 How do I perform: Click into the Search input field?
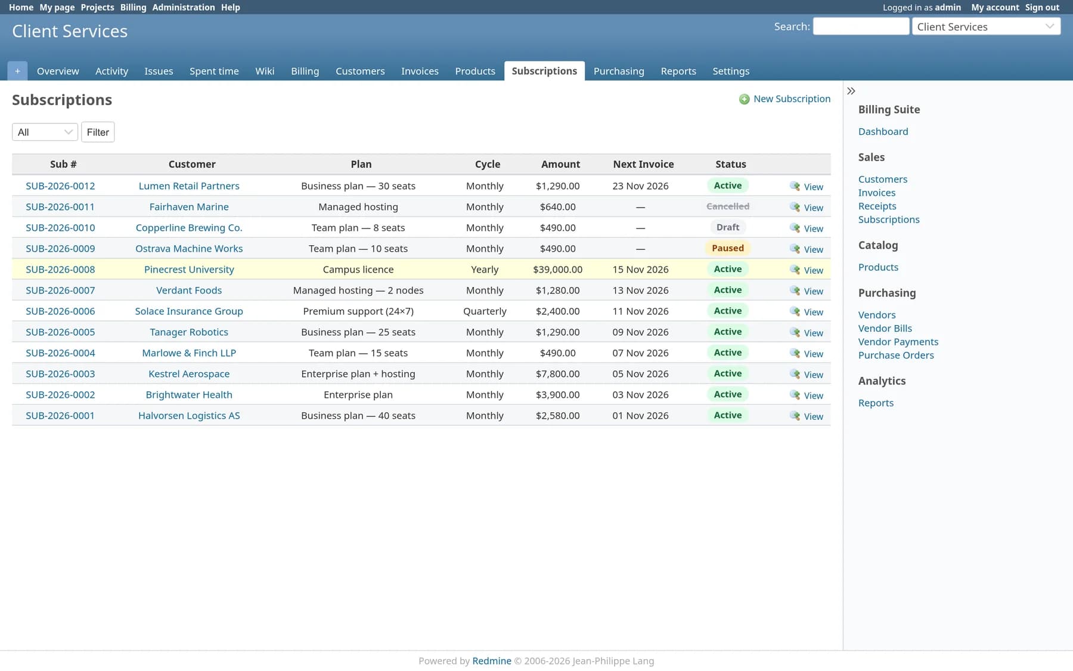861,26
